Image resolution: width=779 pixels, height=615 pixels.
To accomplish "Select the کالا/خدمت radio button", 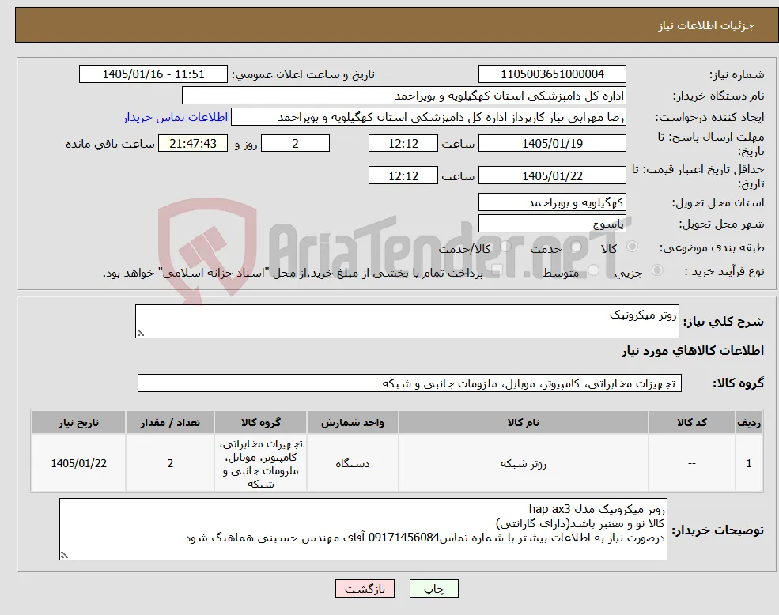I will (x=505, y=247).
